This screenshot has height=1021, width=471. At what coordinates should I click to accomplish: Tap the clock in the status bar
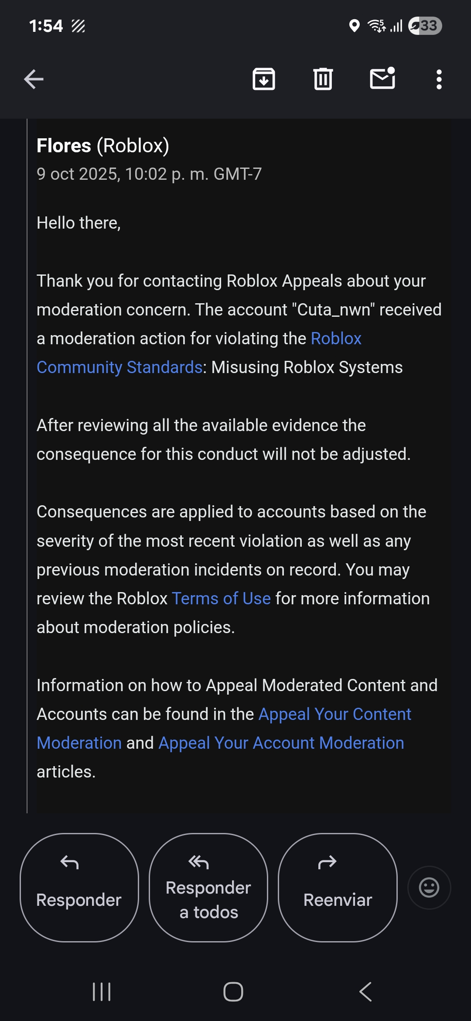click(x=45, y=26)
